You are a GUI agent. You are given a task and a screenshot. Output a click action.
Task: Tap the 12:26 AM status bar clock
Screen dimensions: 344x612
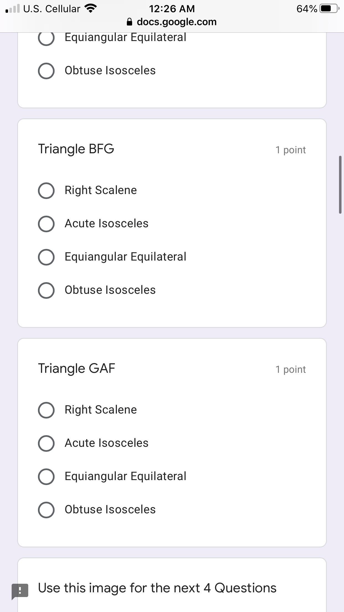(x=172, y=9)
